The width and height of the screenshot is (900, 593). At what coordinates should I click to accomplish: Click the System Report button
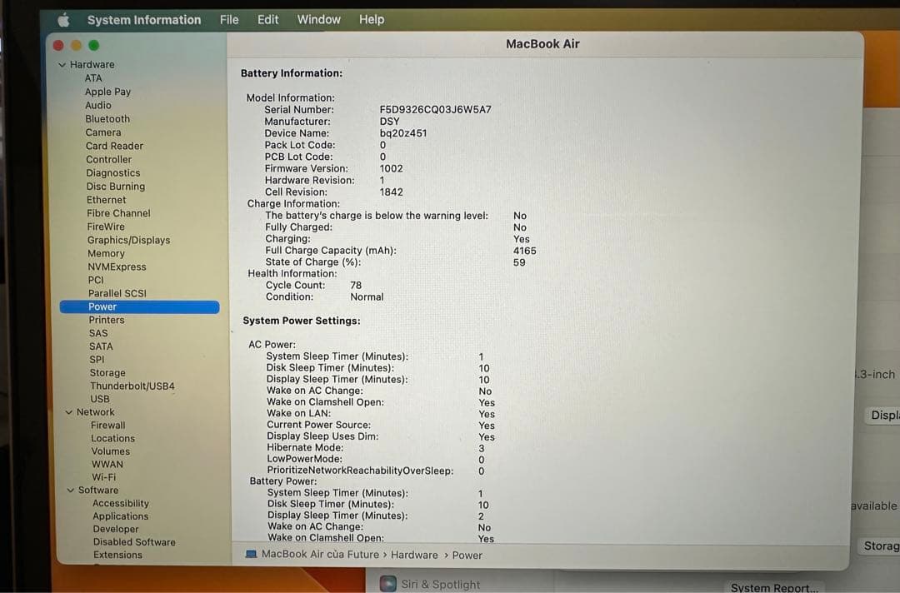[x=773, y=587]
